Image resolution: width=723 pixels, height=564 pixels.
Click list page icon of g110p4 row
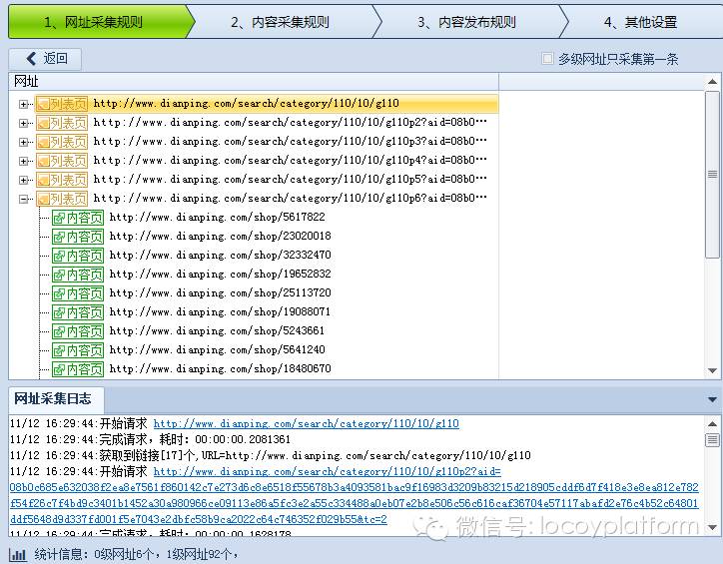(62, 161)
